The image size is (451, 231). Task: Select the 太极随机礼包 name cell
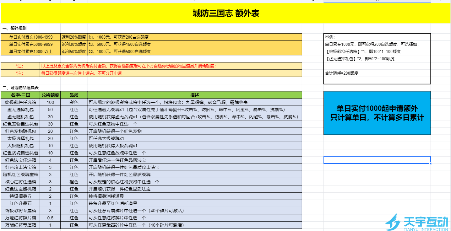pyautogui.click(x=20, y=146)
